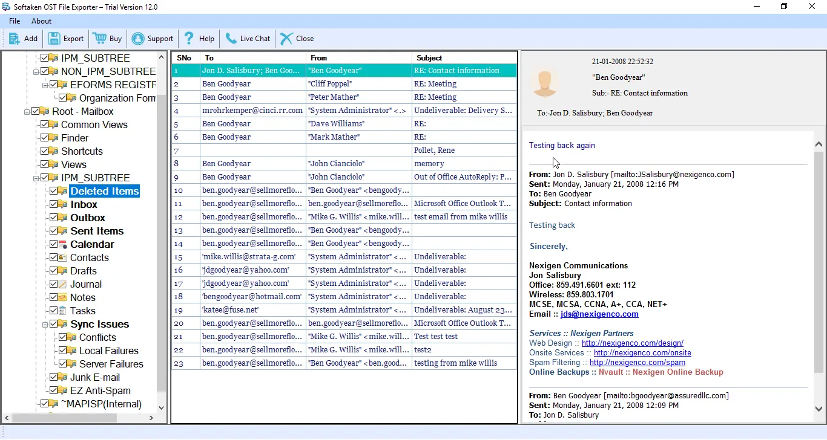Click the Outbox folder icon
827x440 pixels.
coord(63,218)
